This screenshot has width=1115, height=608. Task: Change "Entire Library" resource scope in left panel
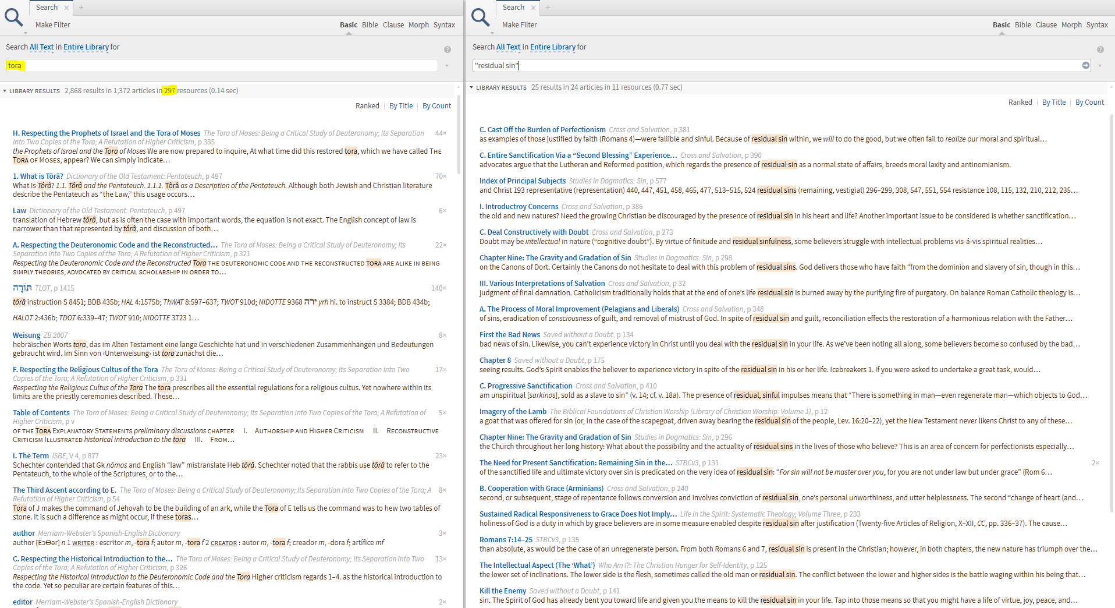[x=86, y=47]
